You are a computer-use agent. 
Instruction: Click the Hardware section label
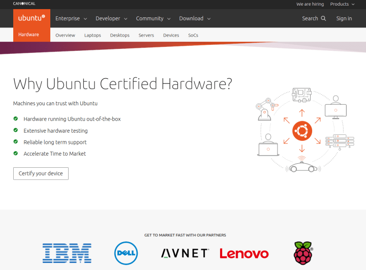coord(28,35)
